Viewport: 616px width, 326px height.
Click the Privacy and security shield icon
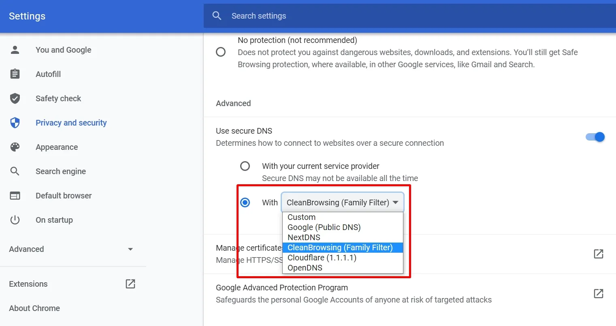tap(15, 123)
